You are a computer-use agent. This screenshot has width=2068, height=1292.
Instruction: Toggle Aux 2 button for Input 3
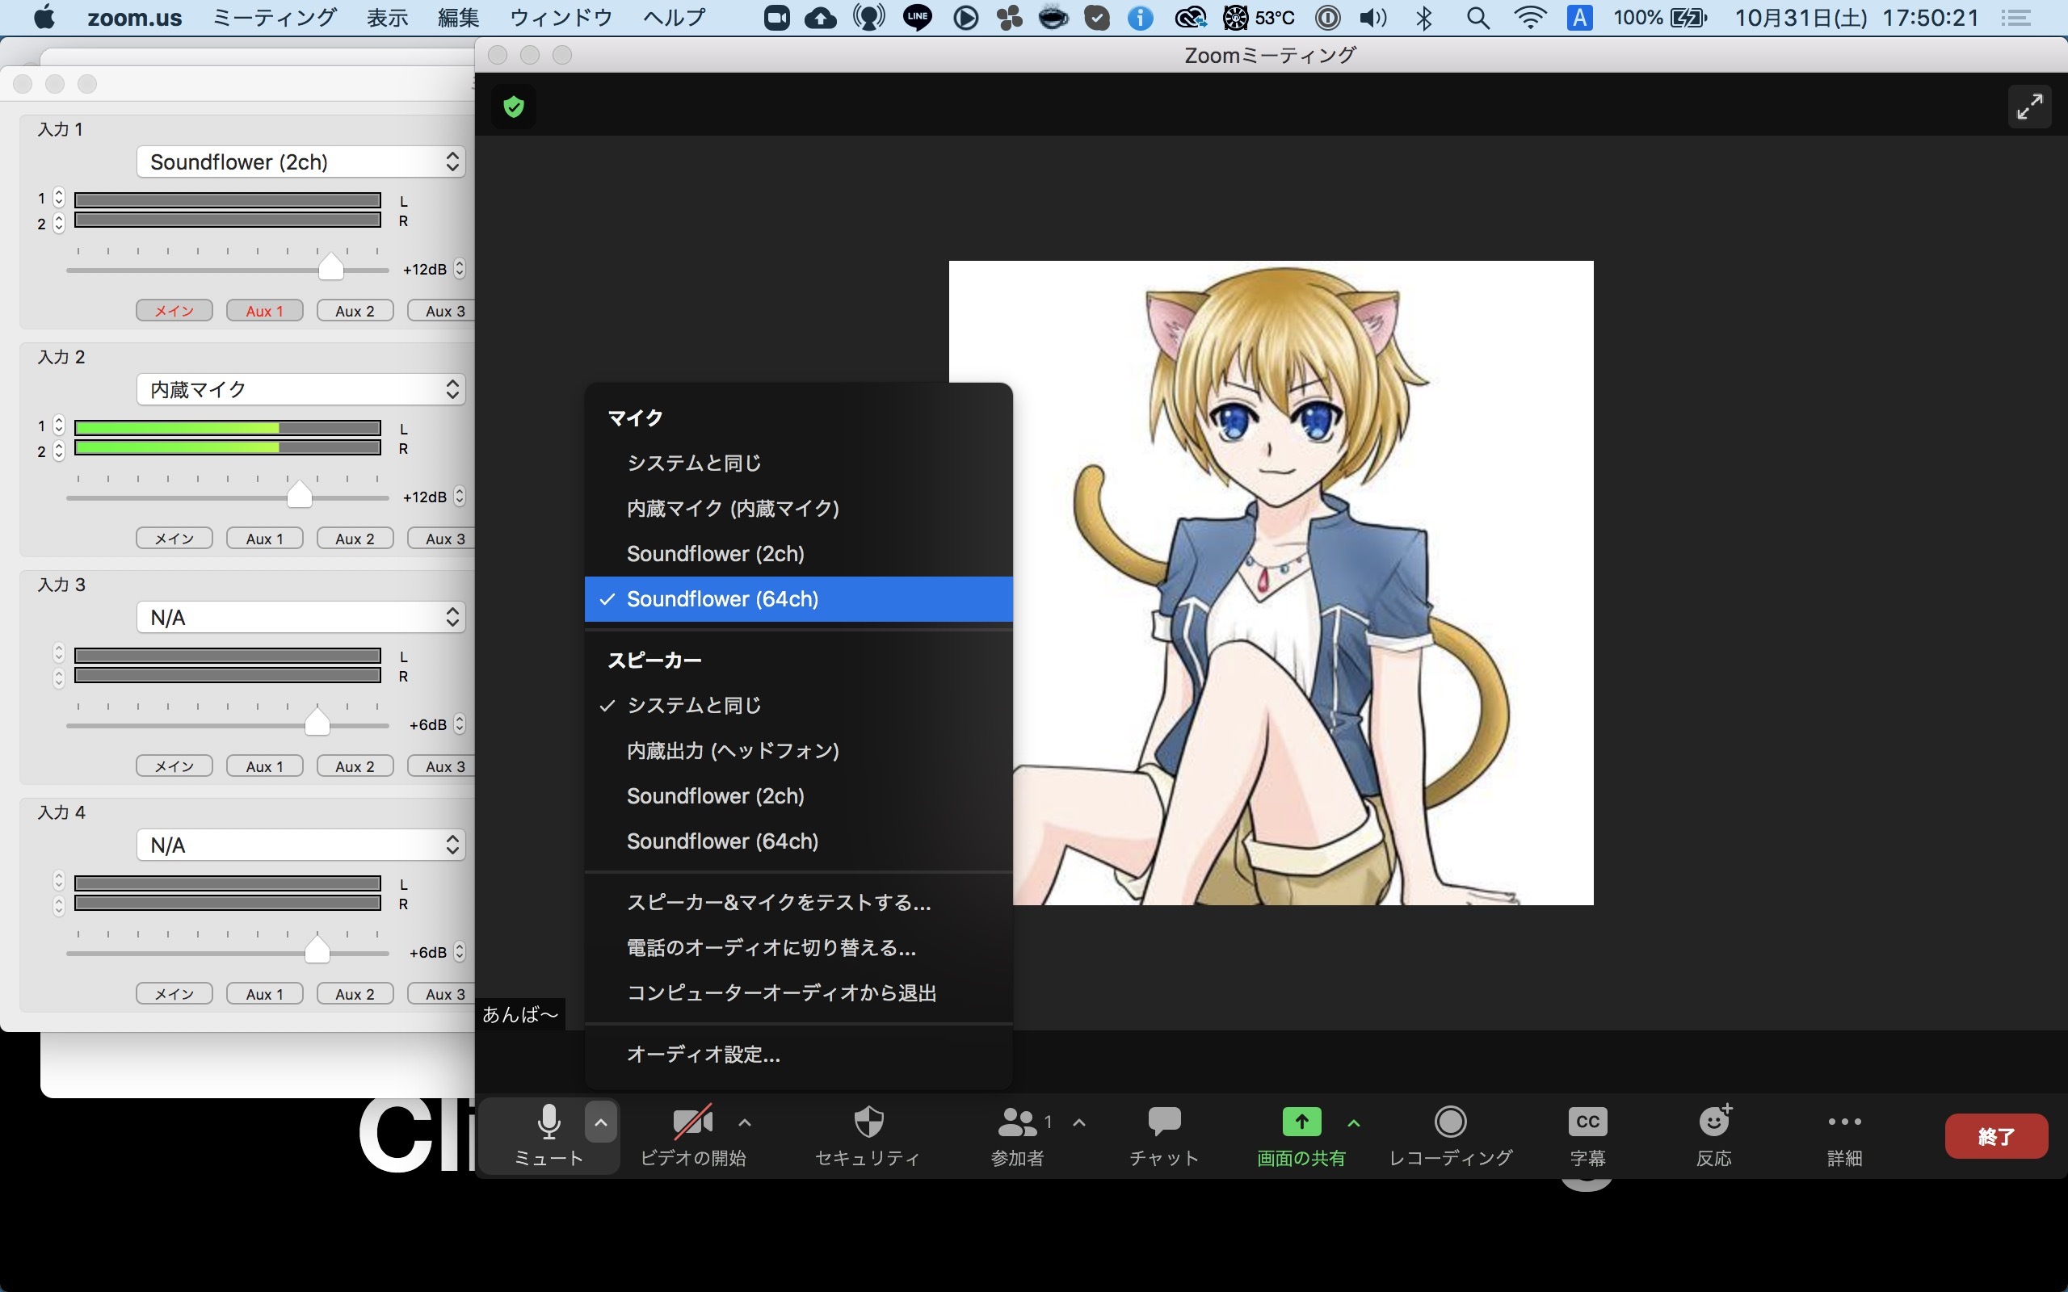point(355,766)
